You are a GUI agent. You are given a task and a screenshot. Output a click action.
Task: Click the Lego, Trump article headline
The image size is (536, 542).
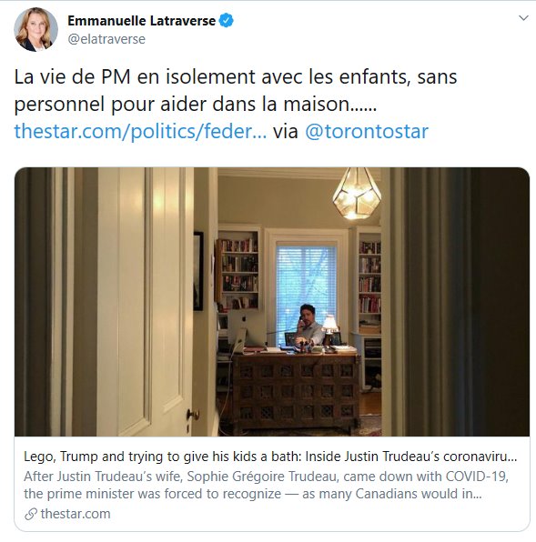point(270,457)
